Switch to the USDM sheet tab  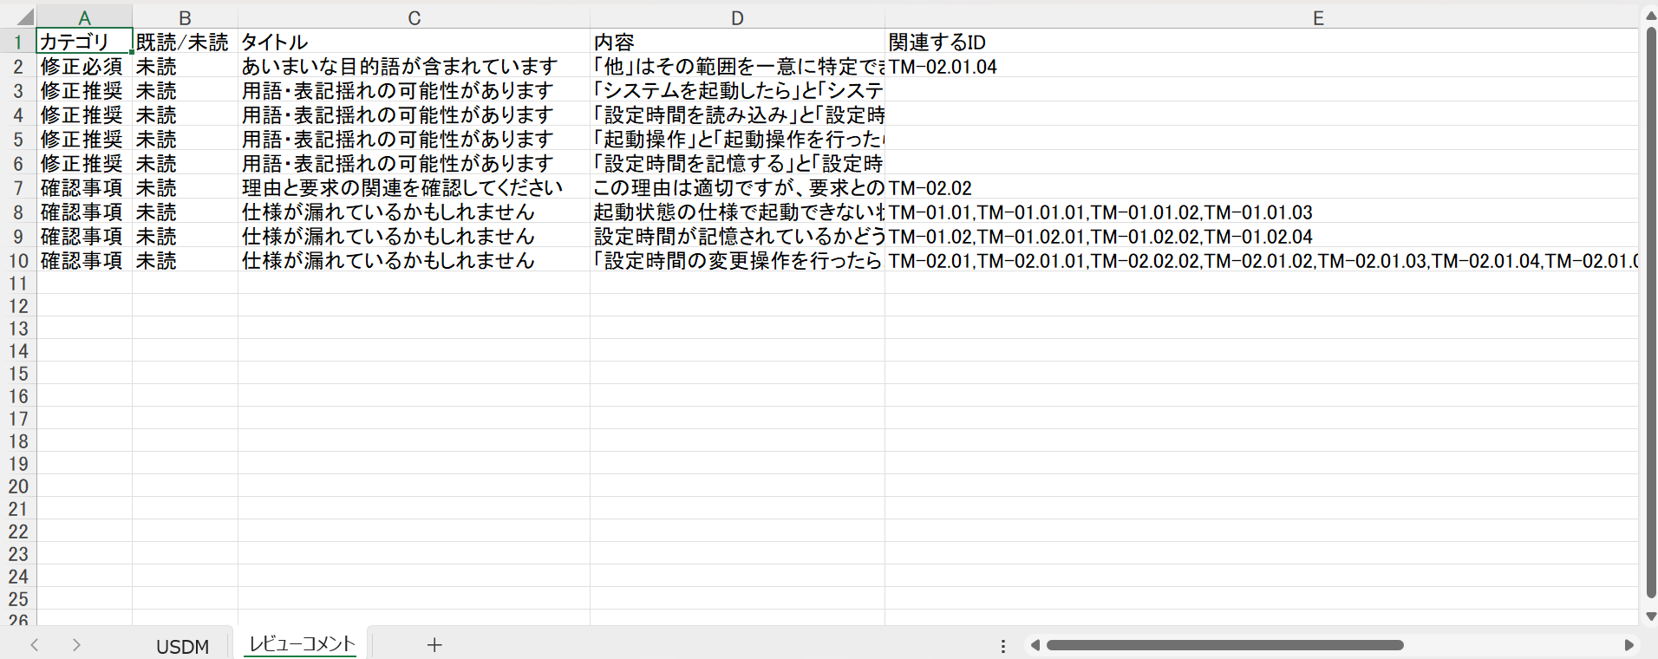pyautogui.click(x=182, y=646)
